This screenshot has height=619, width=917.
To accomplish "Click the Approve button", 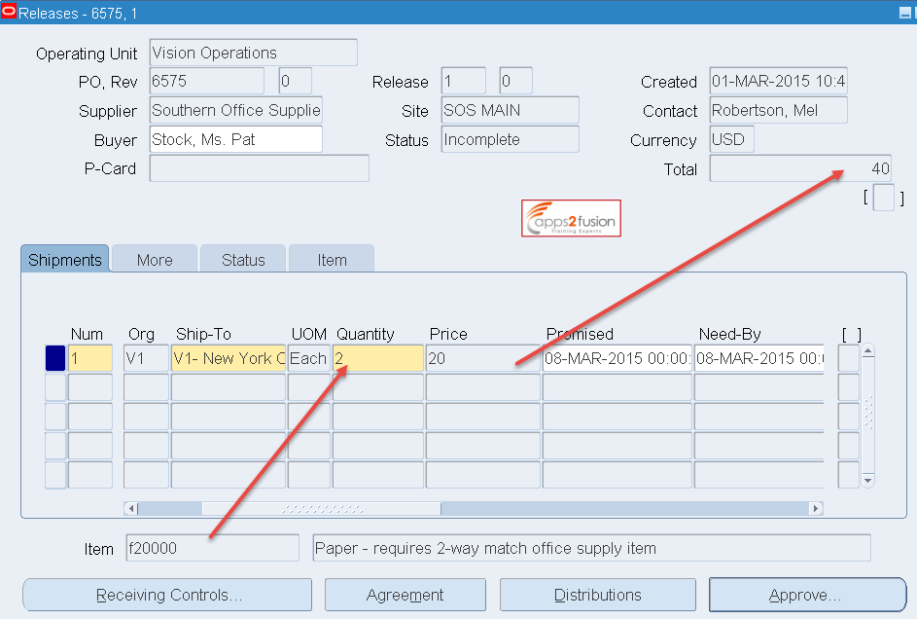I will coord(807,595).
